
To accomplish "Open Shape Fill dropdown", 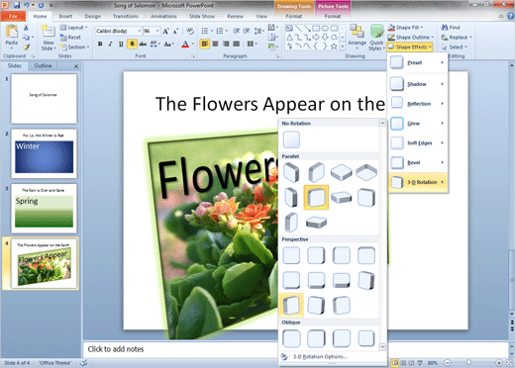I will click(406, 28).
